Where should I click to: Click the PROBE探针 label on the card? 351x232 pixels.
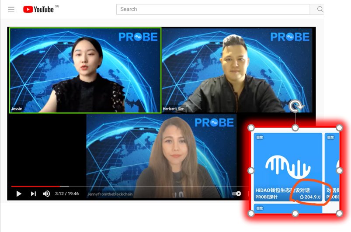(266, 197)
